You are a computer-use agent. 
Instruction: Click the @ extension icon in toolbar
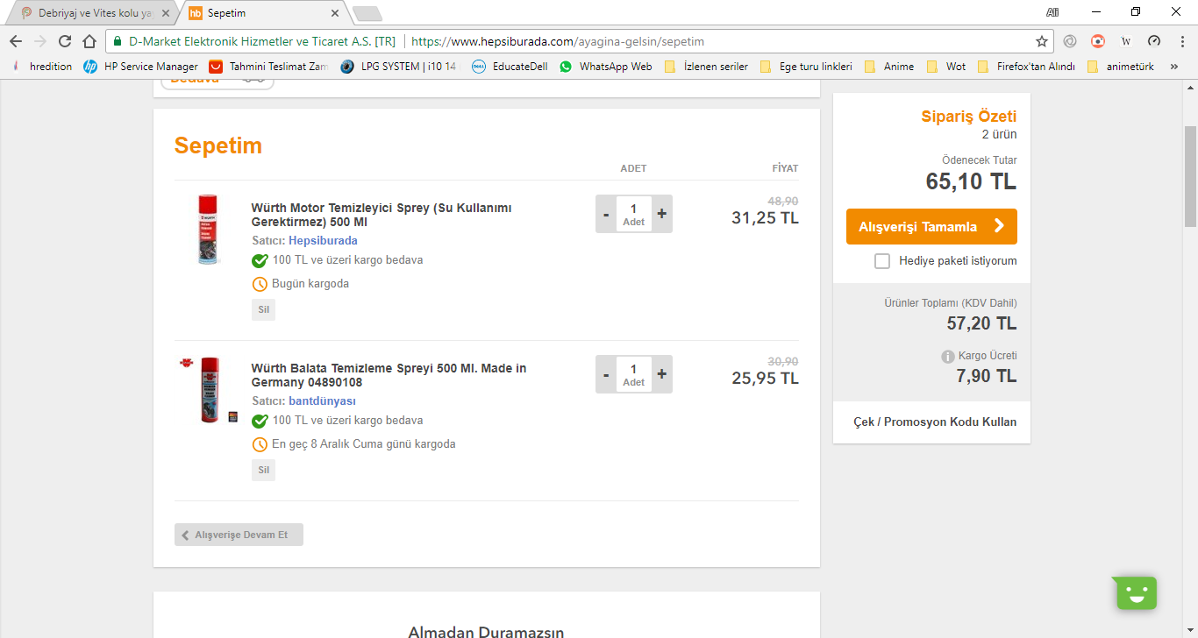(x=1070, y=41)
